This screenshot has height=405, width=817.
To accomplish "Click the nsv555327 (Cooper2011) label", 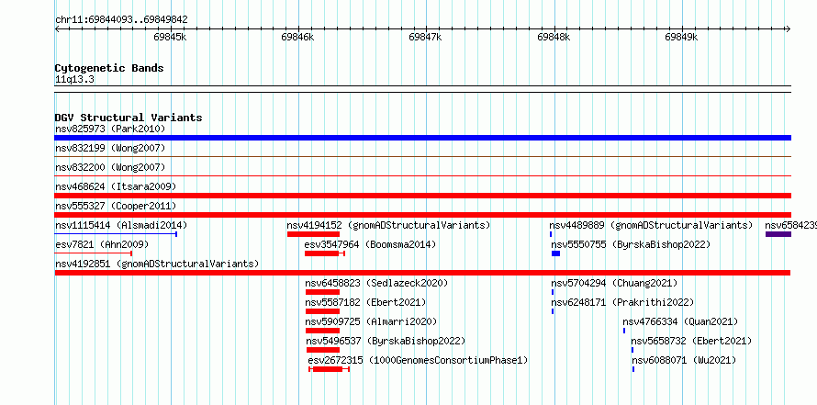I will pos(116,206).
